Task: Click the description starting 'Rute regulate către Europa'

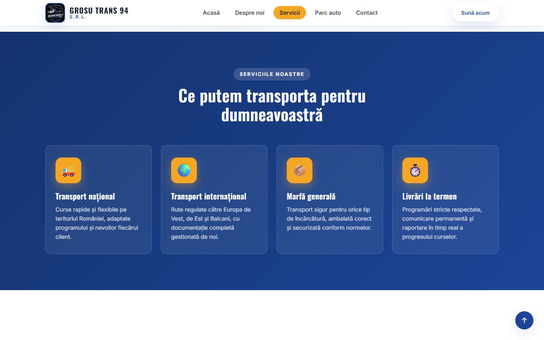Action: 211,223
